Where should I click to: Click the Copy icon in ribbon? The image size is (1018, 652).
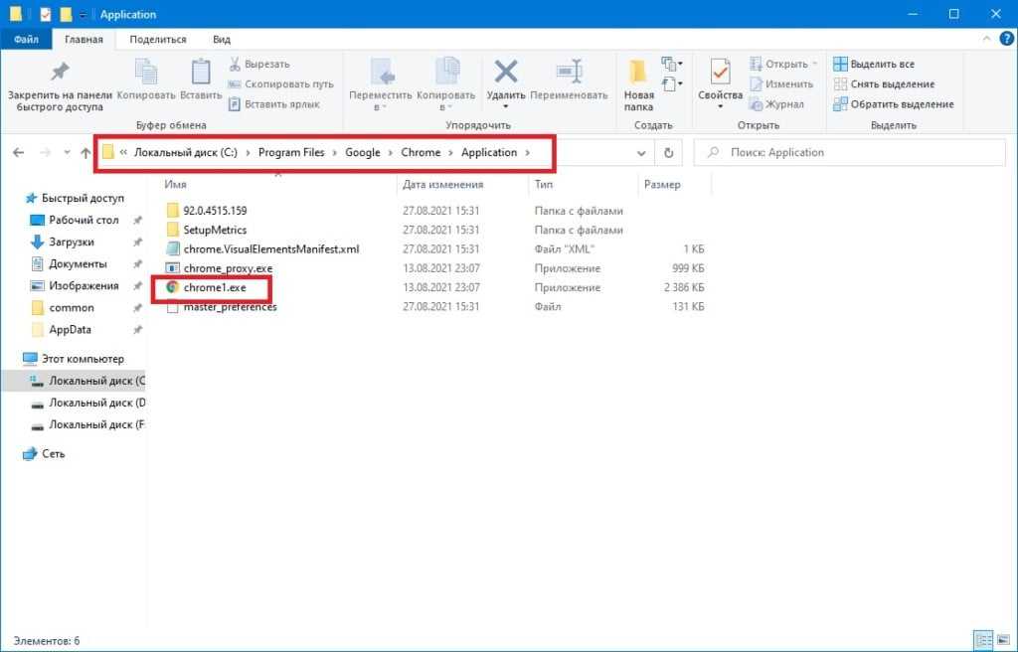[x=146, y=73]
